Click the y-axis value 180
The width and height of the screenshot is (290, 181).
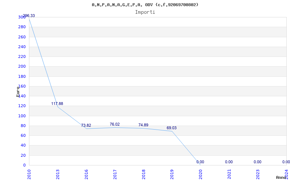pyautogui.click(x=22, y=76)
